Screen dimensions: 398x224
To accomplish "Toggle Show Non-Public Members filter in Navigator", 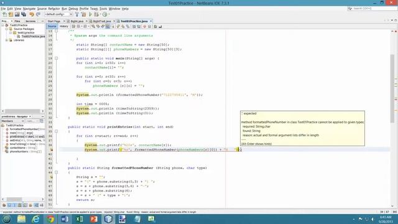I will 19,205.
